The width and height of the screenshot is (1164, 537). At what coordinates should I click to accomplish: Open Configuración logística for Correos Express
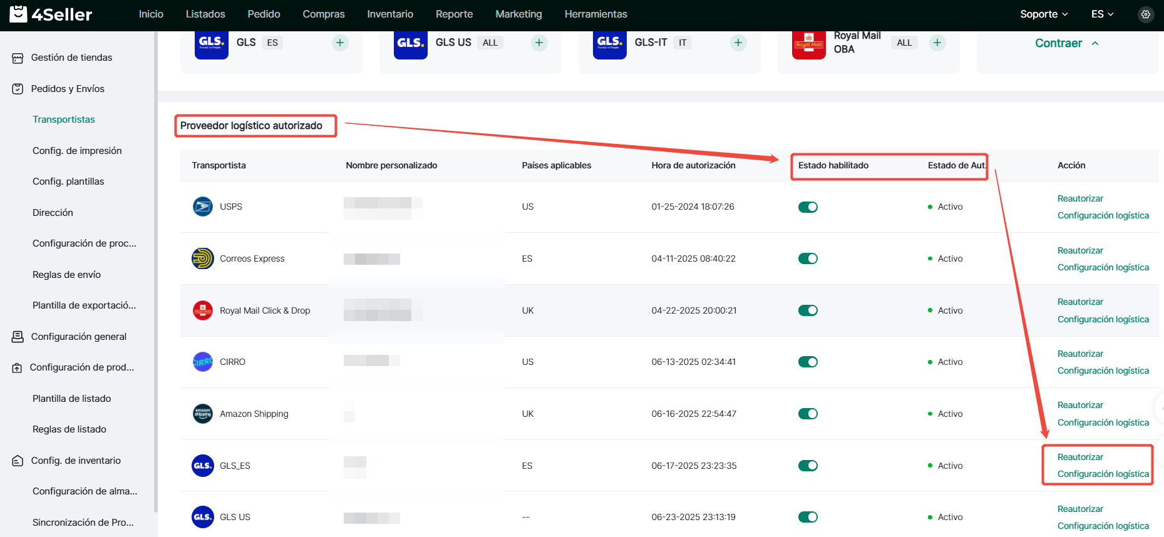[x=1103, y=267]
